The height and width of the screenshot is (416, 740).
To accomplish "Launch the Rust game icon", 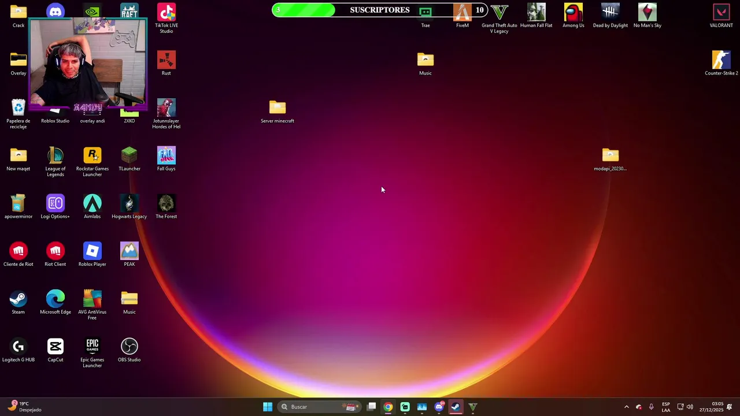I will (166, 63).
